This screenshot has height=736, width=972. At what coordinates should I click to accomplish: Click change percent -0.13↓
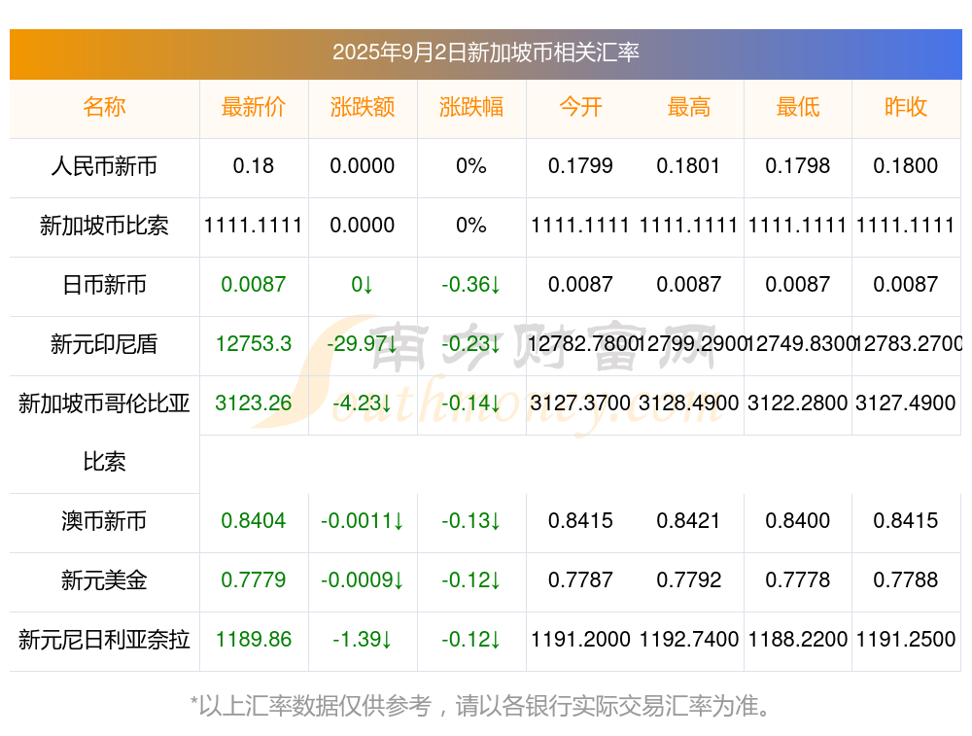(471, 521)
